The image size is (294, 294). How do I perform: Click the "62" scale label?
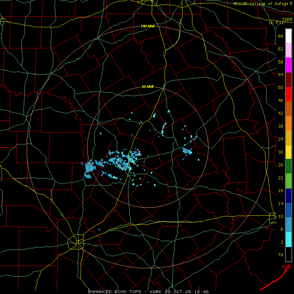pos(281,49)
